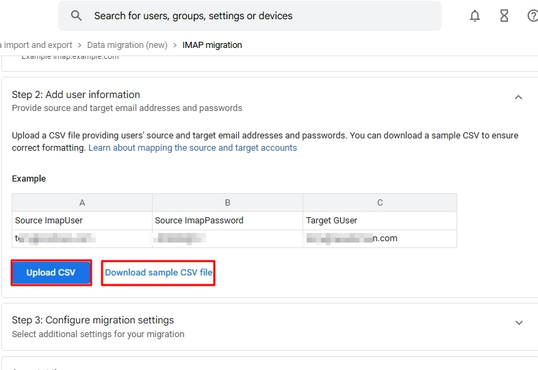Image resolution: width=538 pixels, height=370 pixels.
Task: Expand Step 3 Configure migration settings
Action: [x=519, y=323]
